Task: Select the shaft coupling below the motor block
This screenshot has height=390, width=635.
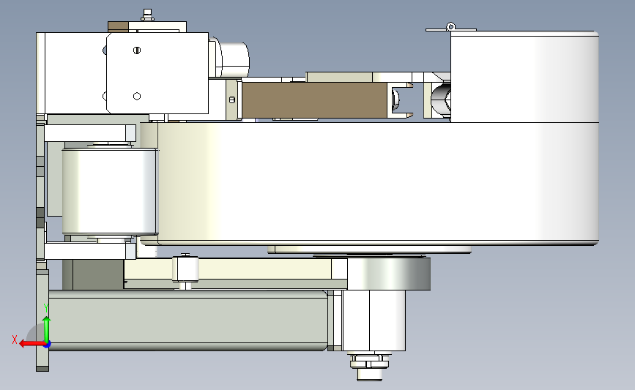Action: (x=369, y=367)
